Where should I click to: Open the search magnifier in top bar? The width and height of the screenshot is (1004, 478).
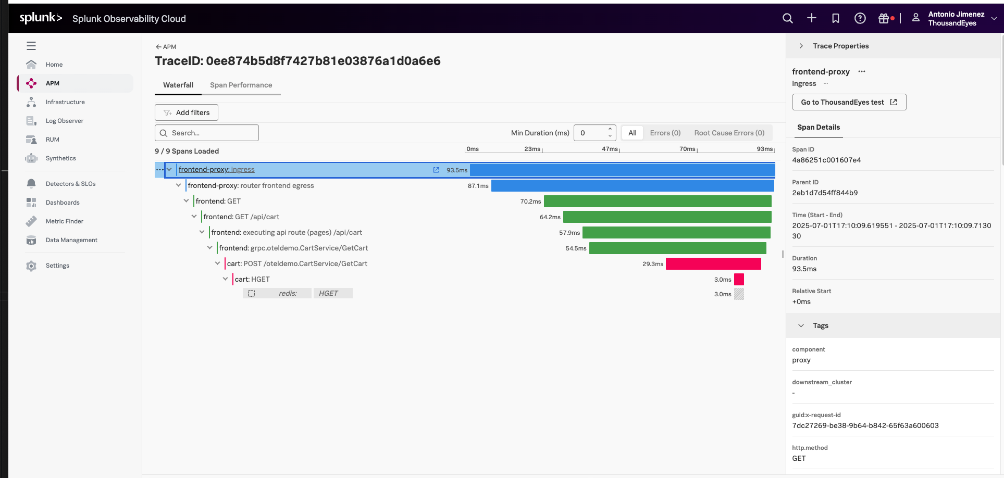tap(787, 18)
